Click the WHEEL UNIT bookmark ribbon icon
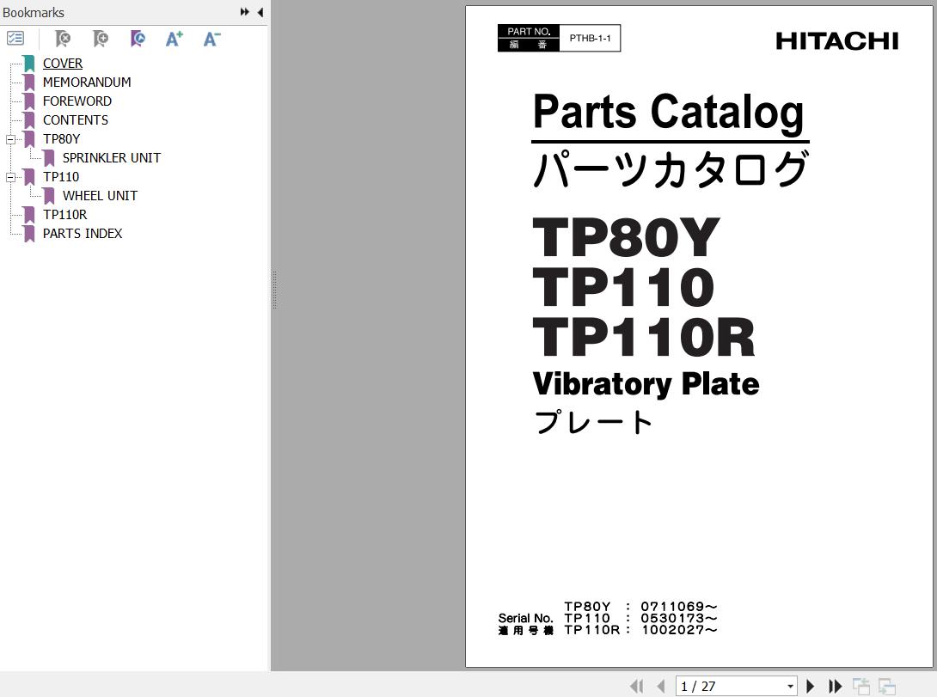This screenshot has width=937, height=697. (x=49, y=196)
